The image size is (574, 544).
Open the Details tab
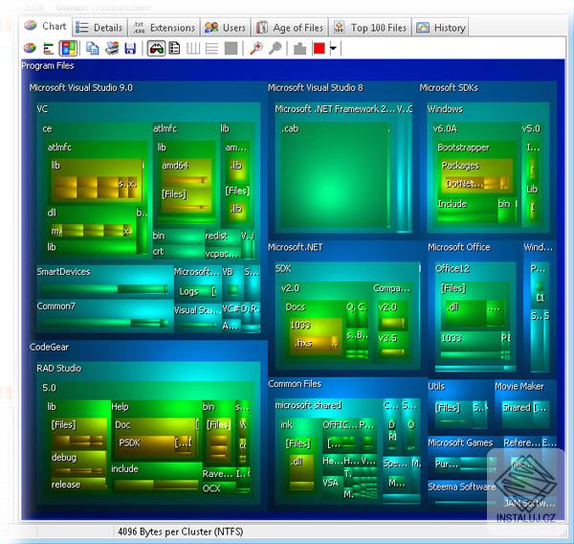[99, 28]
